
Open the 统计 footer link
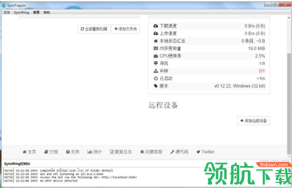click(x=95, y=152)
